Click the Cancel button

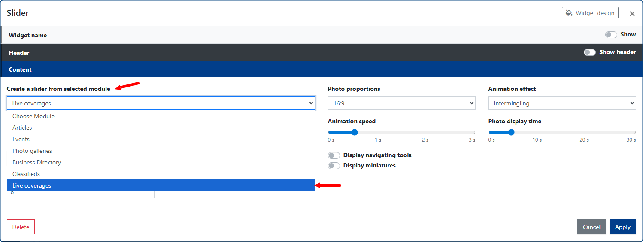click(x=591, y=227)
